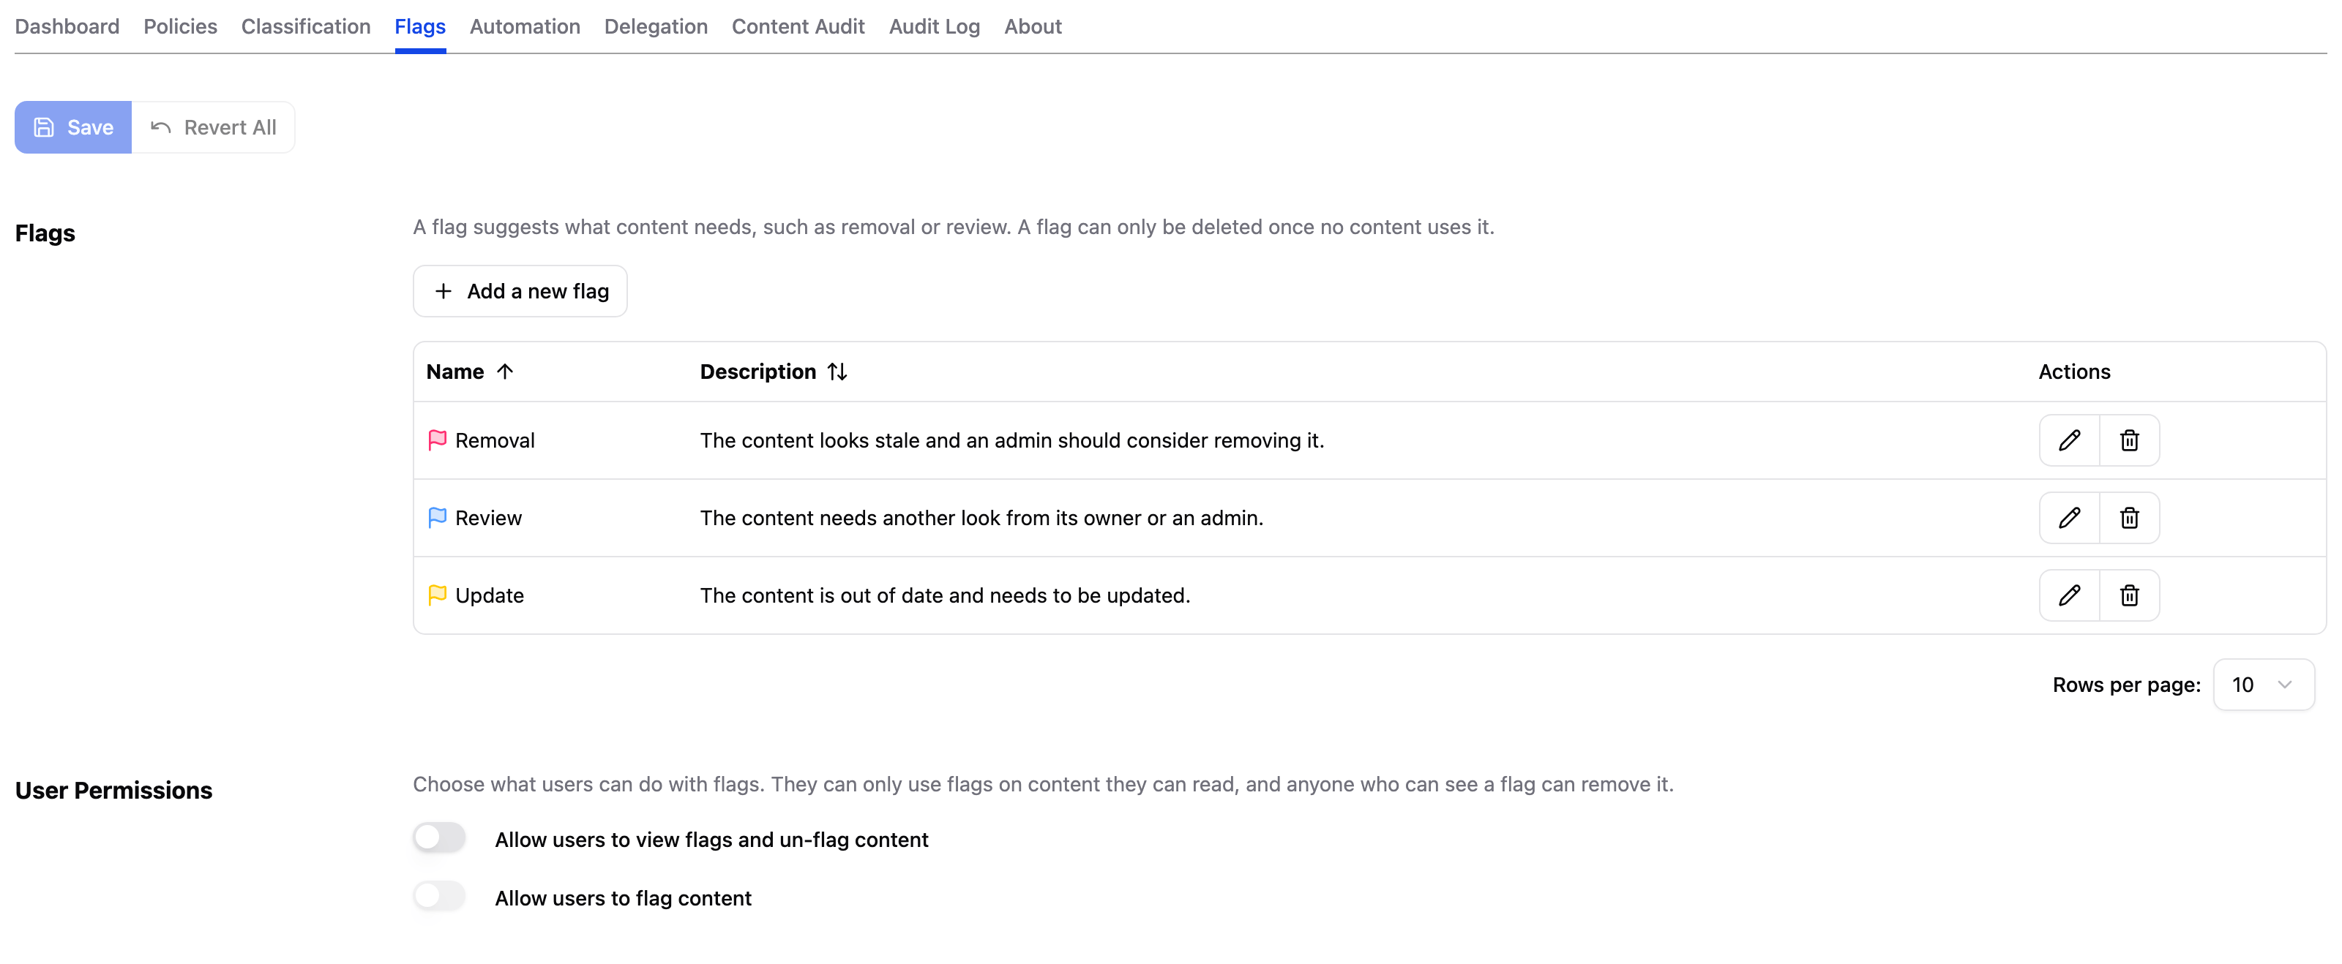This screenshot has height=964, width=2342.
Task: Delete the Removal flag with the trash icon
Action: point(2129,440)
